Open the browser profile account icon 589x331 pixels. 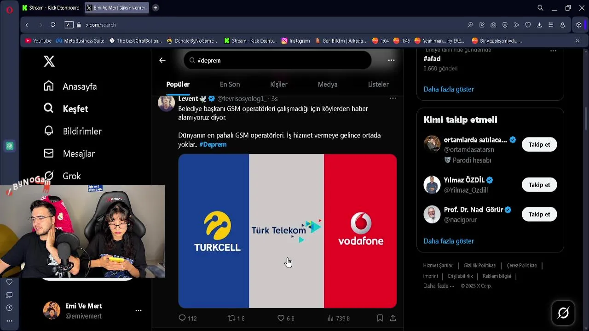pyautogui.click(x=562, y=25)
